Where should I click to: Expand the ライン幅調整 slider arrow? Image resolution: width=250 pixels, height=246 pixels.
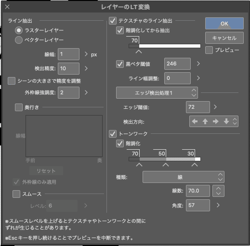click(198, 78)
